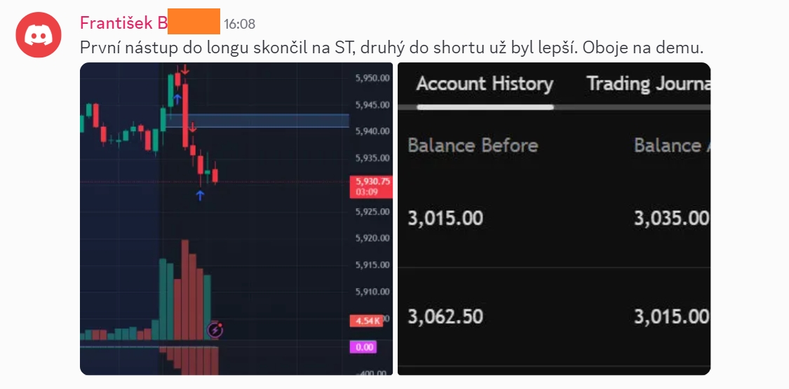Click the Balance Before column header
This screenshot has width=789, height=389.
pyautogui.click(x=473, y=146)
